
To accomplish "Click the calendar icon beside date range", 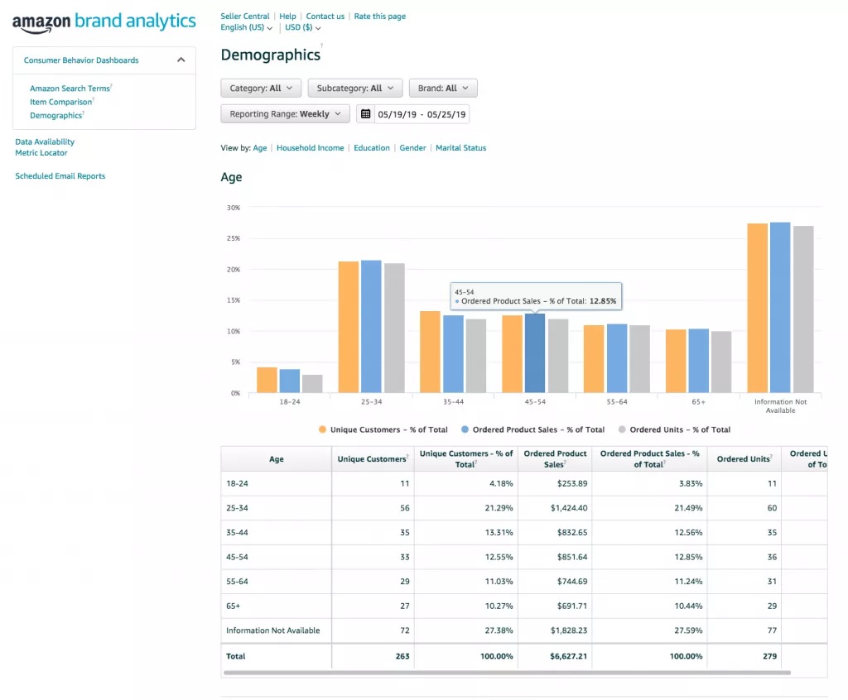I will (x=366, y=114).
